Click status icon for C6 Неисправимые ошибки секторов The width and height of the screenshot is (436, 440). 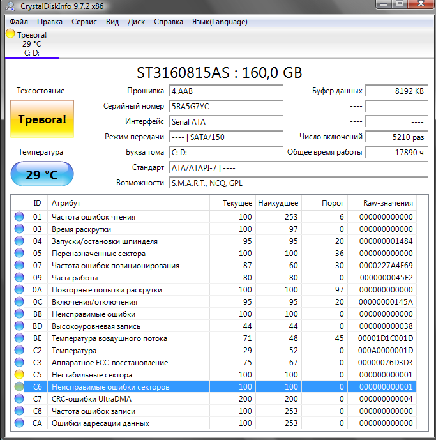point(19,387)
